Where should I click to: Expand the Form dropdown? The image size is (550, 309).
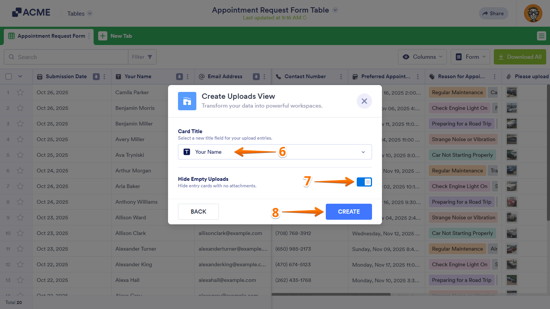pyautogui.click(x=470, y=57)
